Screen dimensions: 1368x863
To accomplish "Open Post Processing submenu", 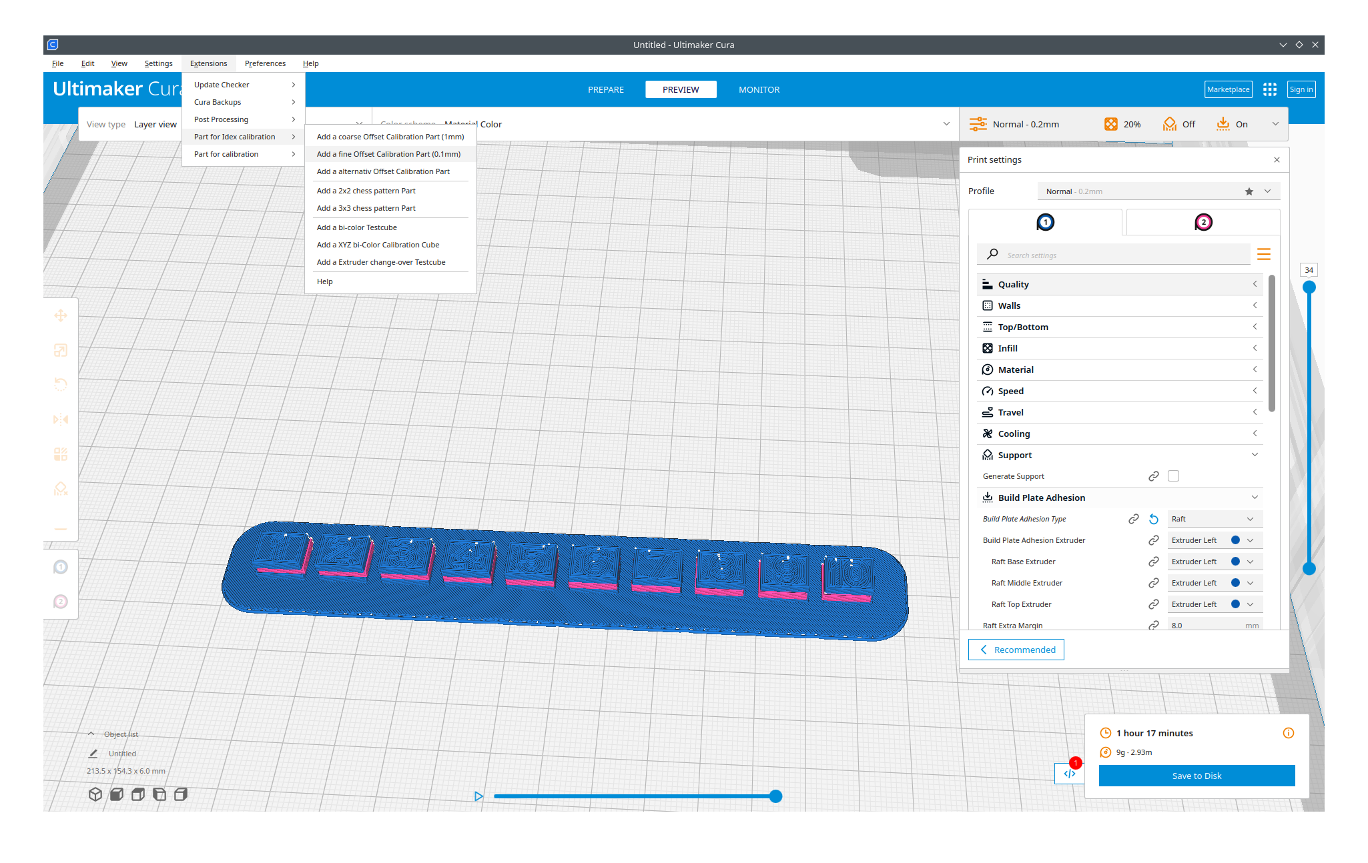I will coord(244,119).
